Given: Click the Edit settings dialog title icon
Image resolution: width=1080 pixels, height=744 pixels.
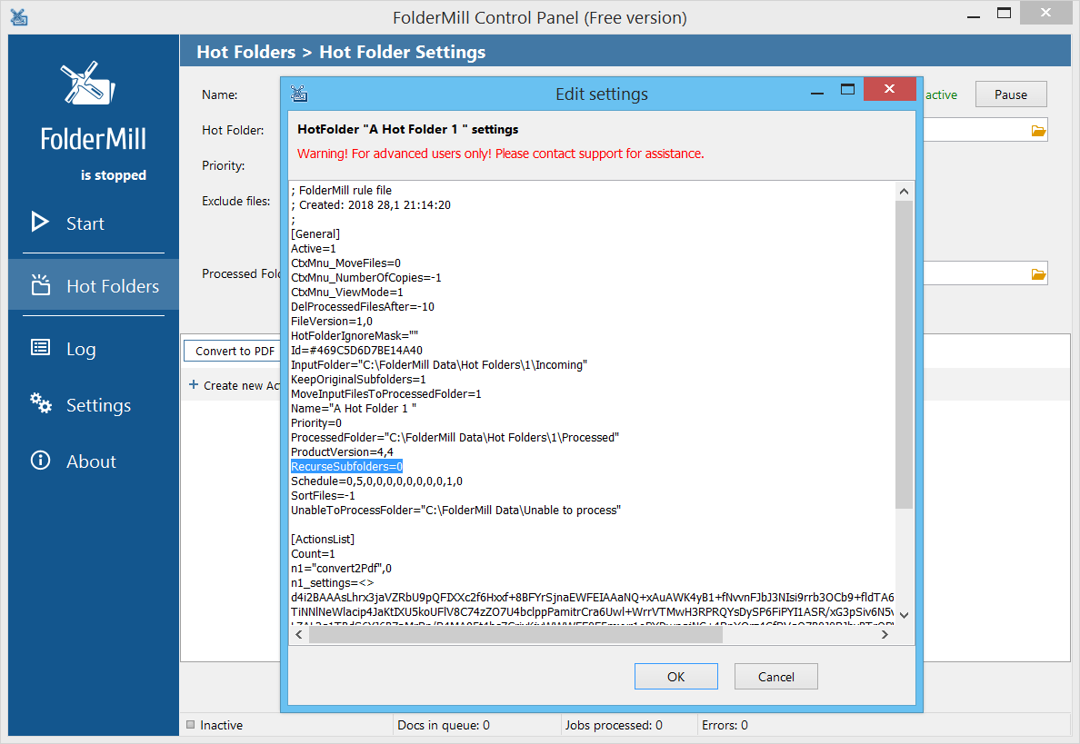Looking at the screenshot, I should pos(299,94).
